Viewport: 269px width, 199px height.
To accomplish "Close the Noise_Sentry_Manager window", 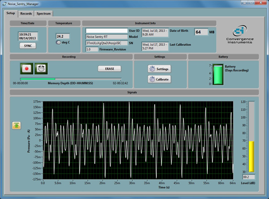I will [260, 3].
